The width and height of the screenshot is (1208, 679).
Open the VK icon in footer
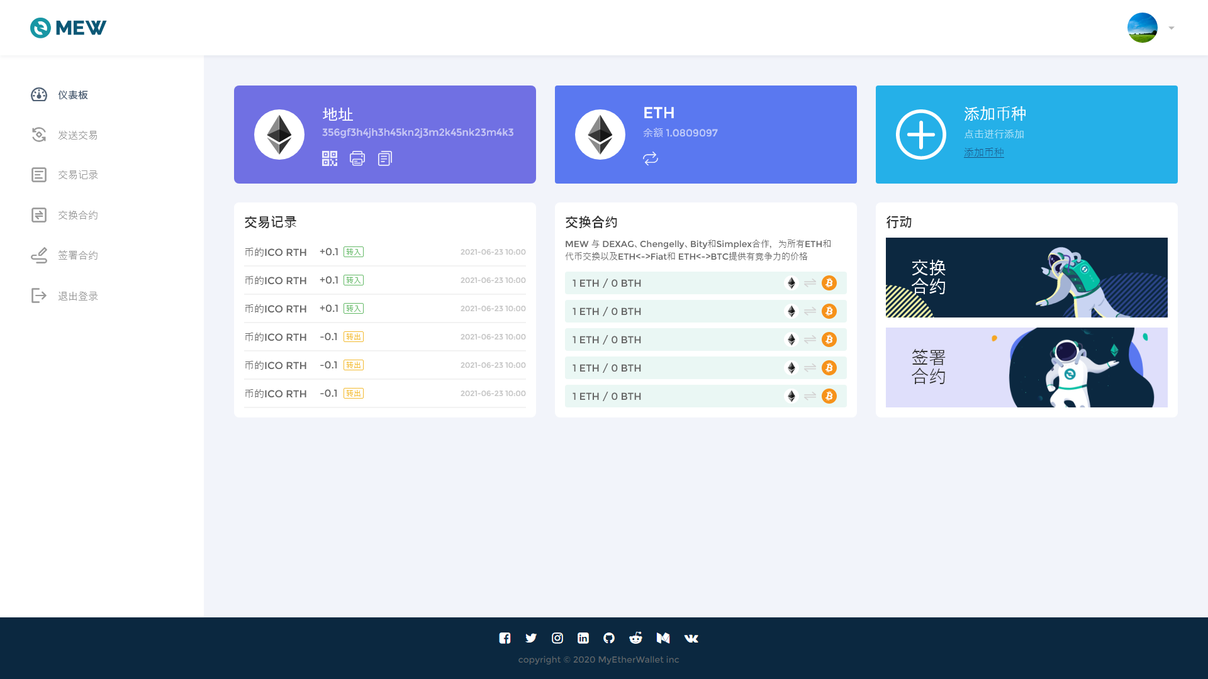(x=691, y=638)
